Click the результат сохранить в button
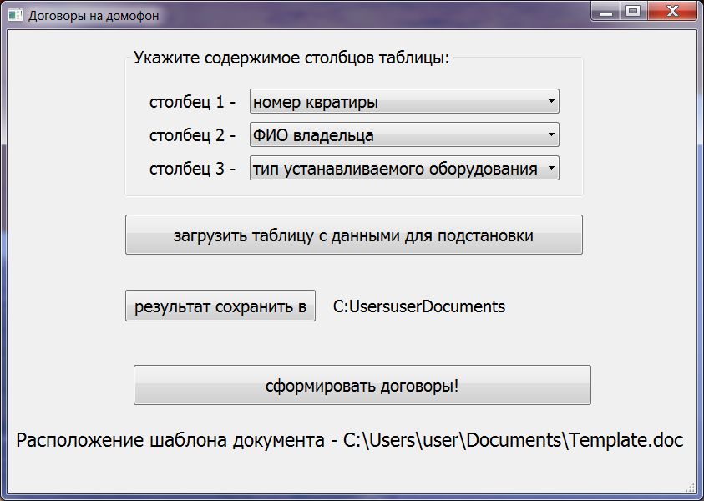The height and width of the screenshot is (501, 704). [x=220, y=306]
